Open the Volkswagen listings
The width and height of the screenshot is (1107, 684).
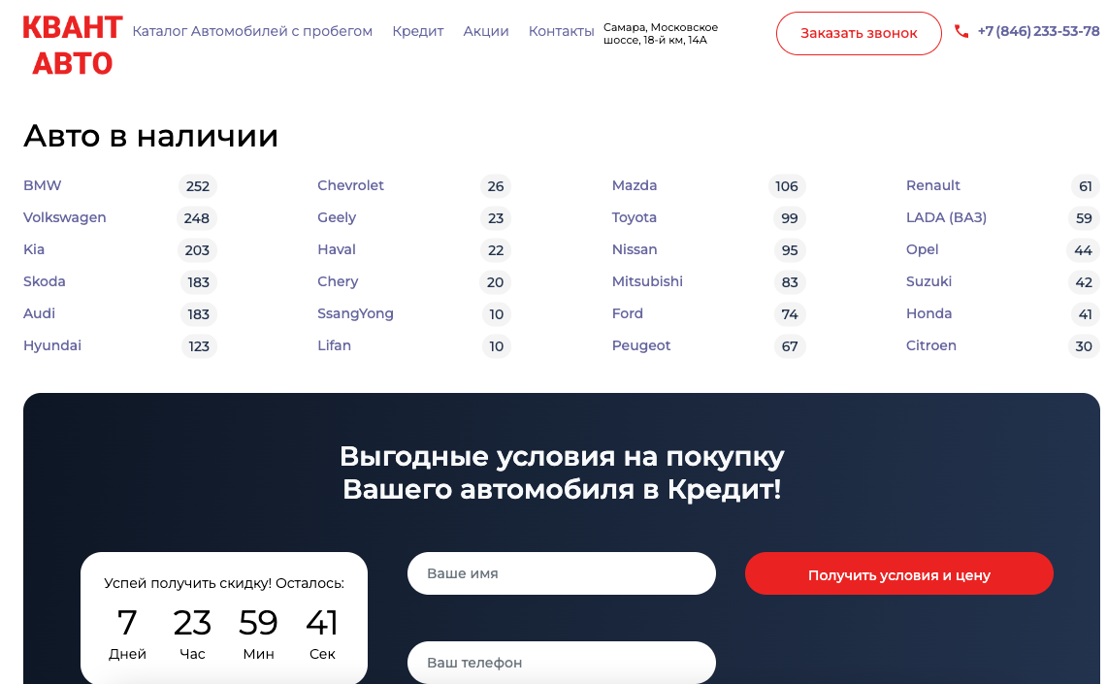(64, 217)
